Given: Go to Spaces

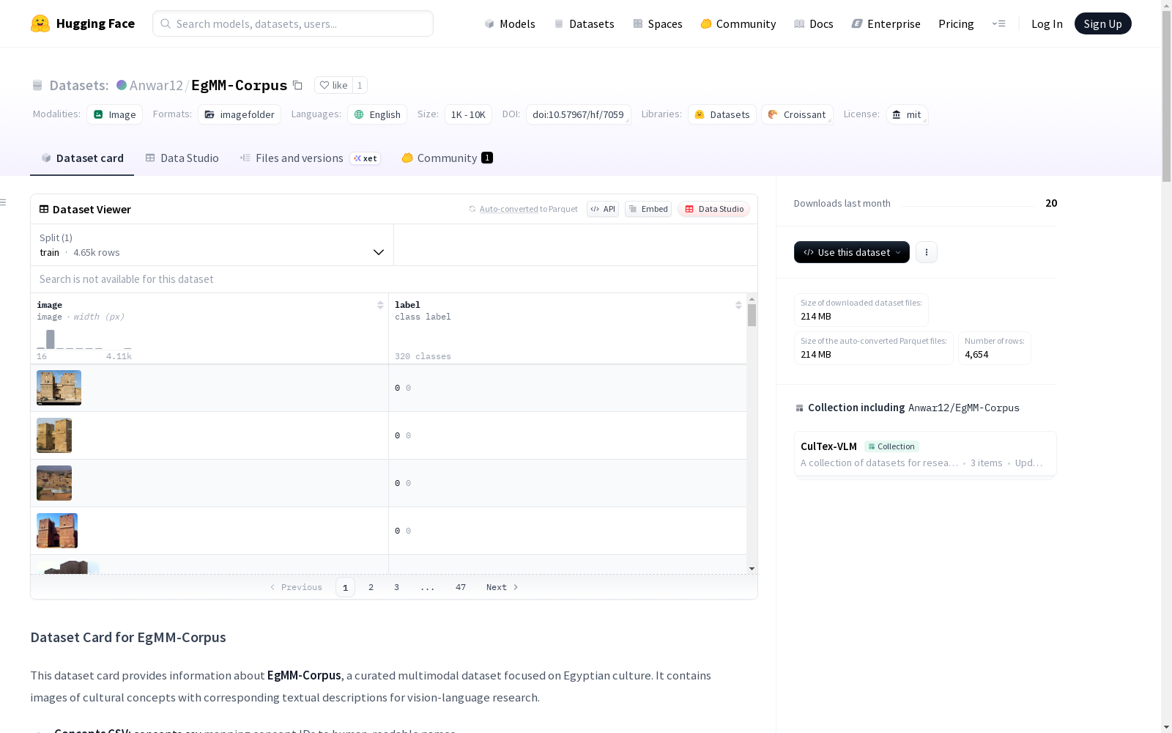Looking at the screenshot, I should [x=658, y=23].
